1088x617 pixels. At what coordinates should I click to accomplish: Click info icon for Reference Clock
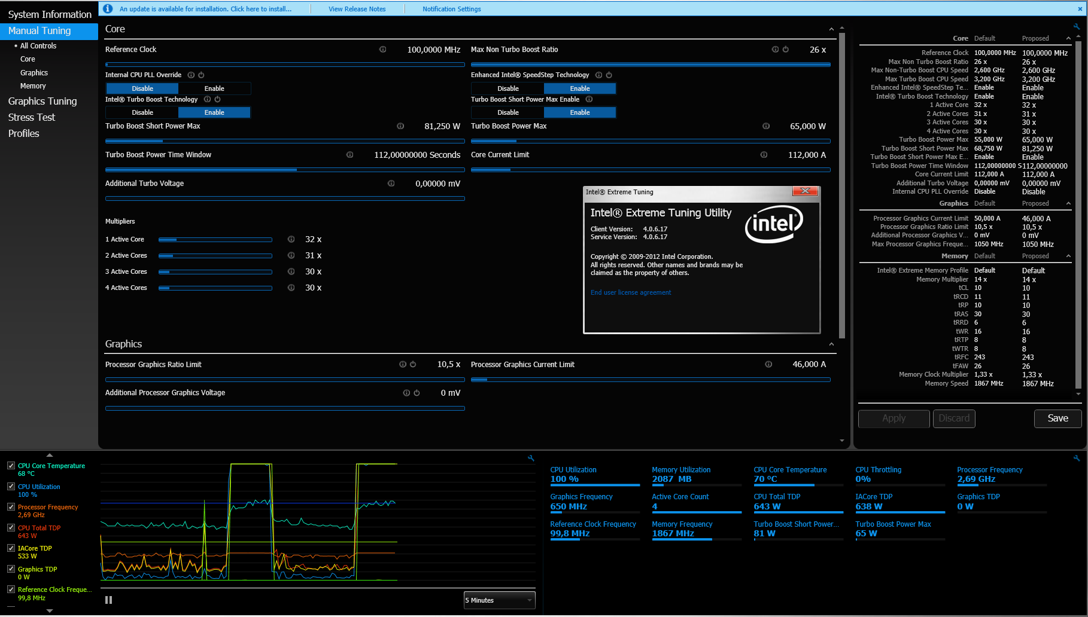pos(382,50)
